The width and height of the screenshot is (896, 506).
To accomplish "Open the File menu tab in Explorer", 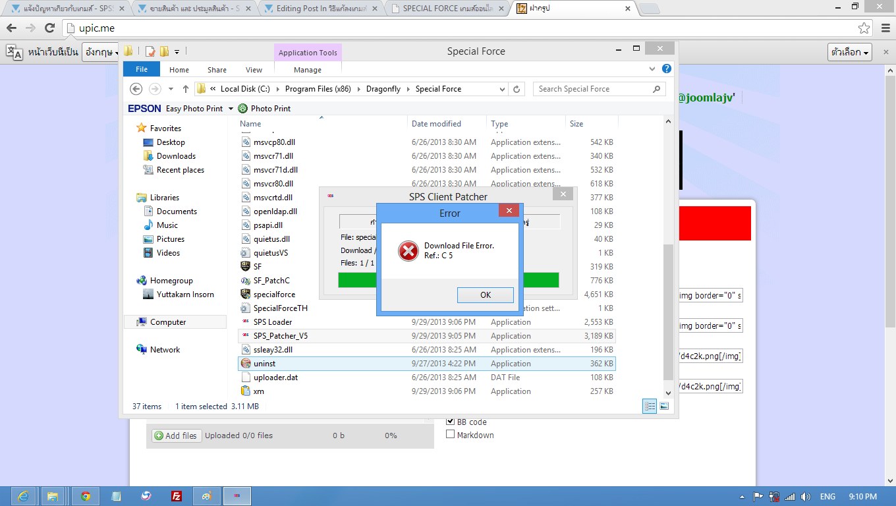I will (142, 69).
